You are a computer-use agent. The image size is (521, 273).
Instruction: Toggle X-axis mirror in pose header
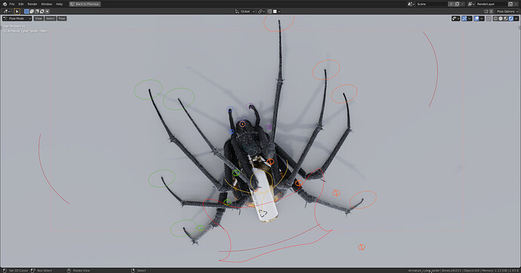pos(491,11)
